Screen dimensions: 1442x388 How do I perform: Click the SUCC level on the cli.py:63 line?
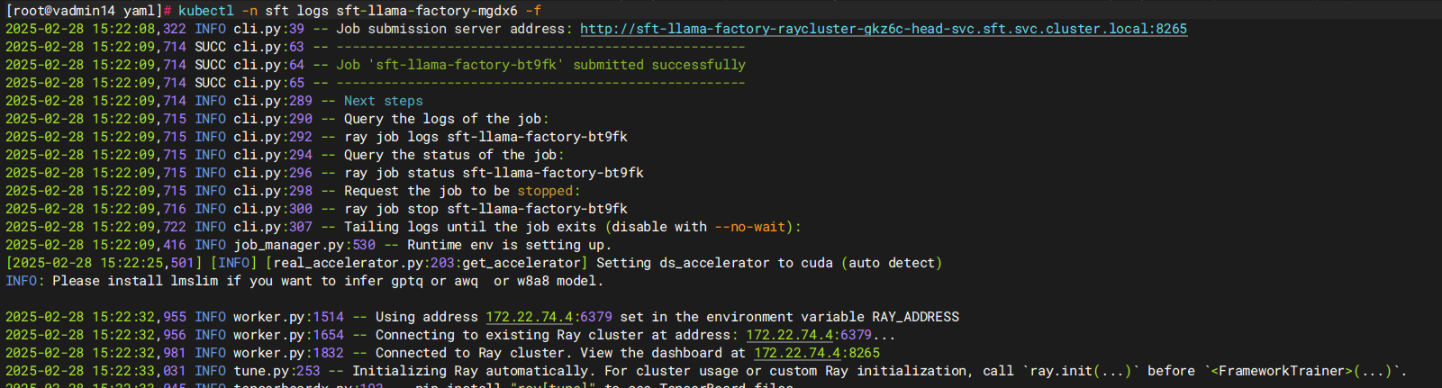tap(210, 47)
